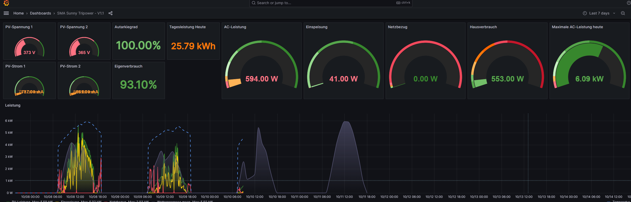Click the clock icon in time picker
This screenshot has width=631, height=202.
pos(585,13)
